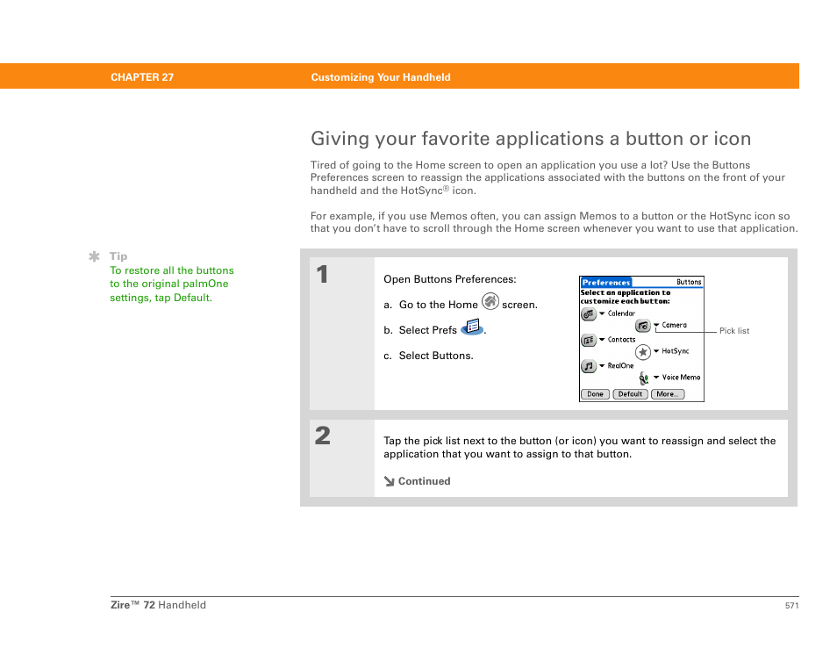Viewport: 837px width, 648px height.
Task: Open the Contacts pick list
Action: pyautogui.click(x=618, y=340)
